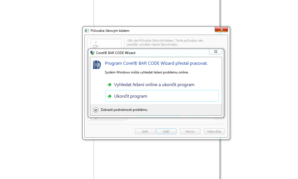The width and height of the screenshot is (298, 179).
Task: Select the Ukončit program option
Action: pos(162,96)
